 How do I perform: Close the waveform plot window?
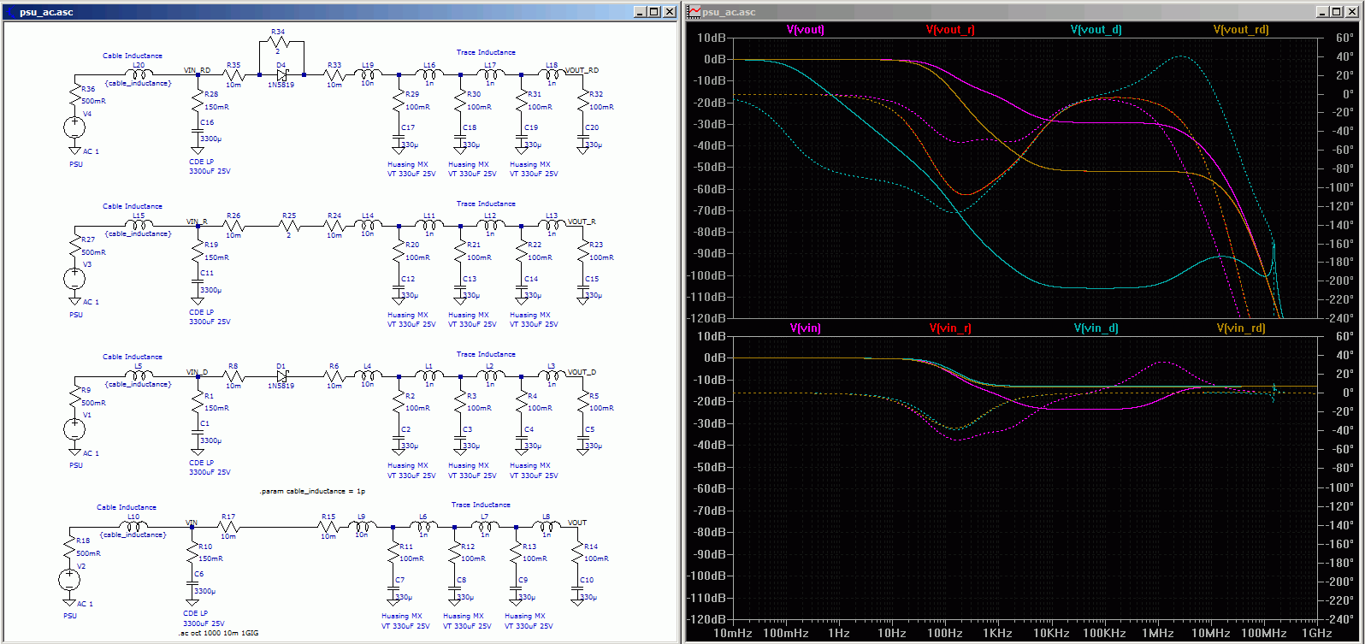coord(1353,12)
